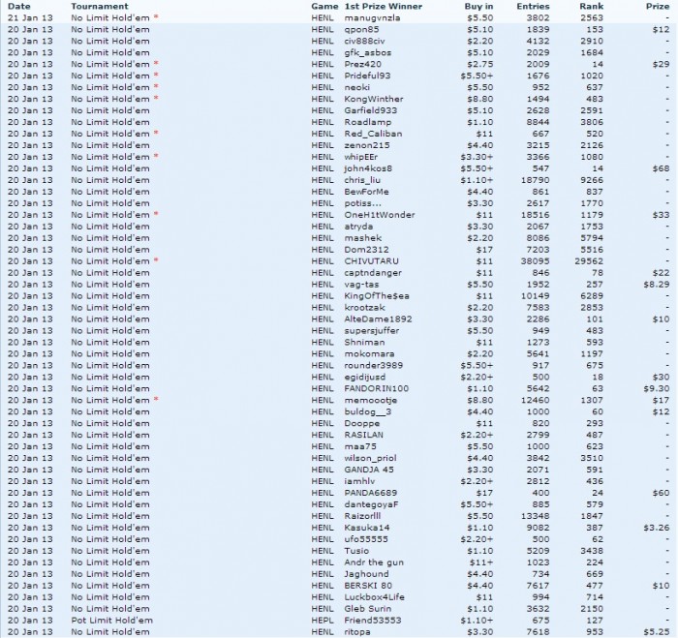
Task: Select winner name Kasuka14
Action: tap(367, 529)
